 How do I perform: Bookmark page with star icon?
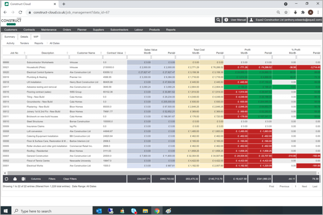[x=286, y=12]
